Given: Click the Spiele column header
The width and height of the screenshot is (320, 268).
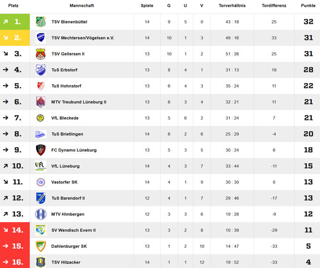Looking at the screenshot, I should click(147, 5).
